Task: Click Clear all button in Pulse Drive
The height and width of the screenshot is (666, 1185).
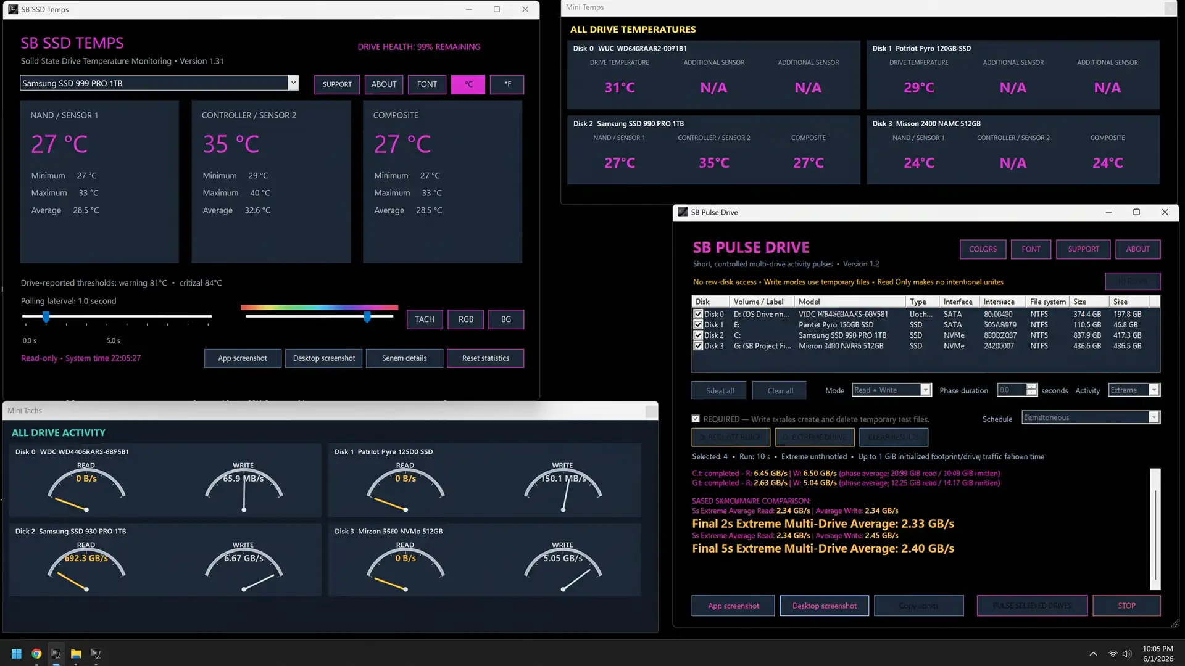Action: 780,391
